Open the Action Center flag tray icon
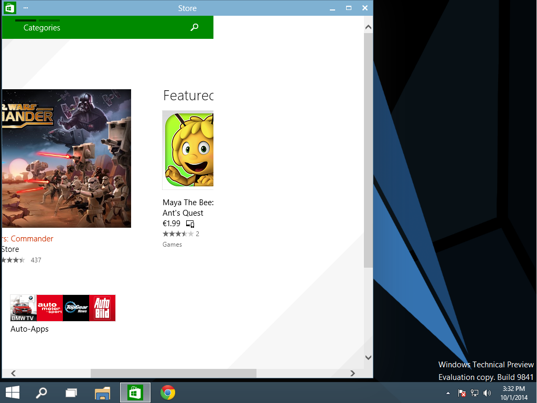This screenshot has height=403, width=537. [461, 393]
